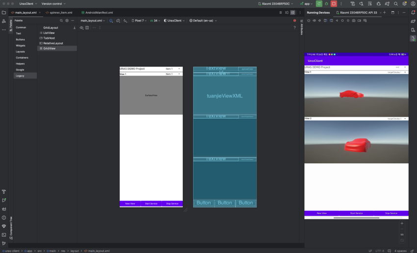Image resolution: width=417 pixels, height=253 pixels.
Task: Open the UrasClient theme dropdown
Action: (174, 21)
